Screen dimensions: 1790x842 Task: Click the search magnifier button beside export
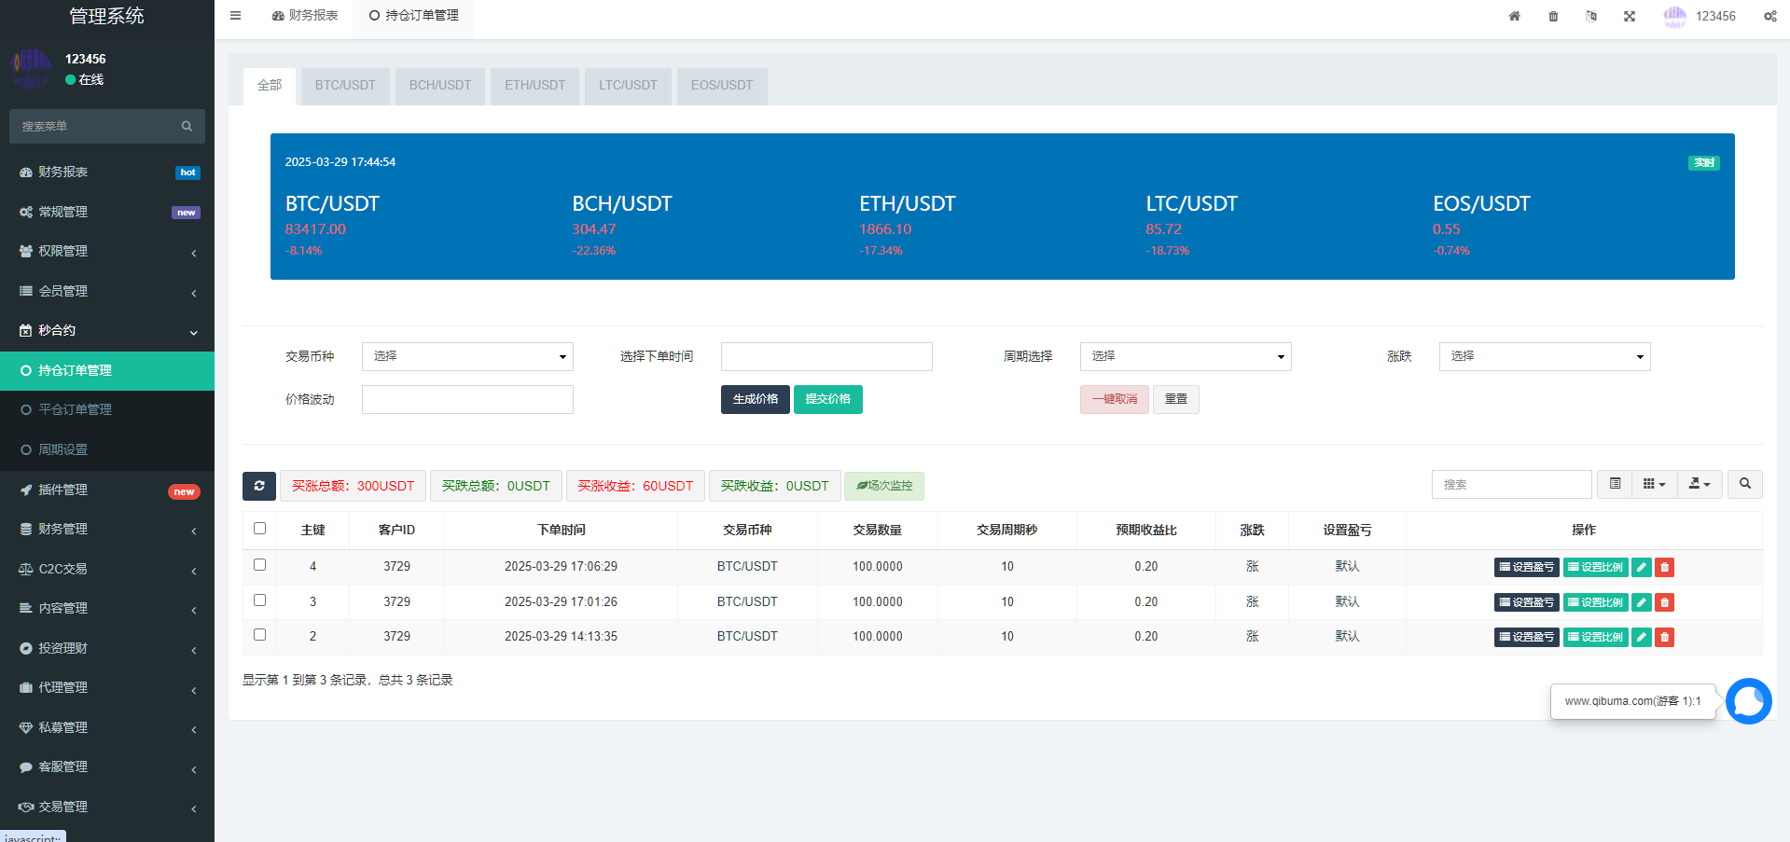[1744, 484]
